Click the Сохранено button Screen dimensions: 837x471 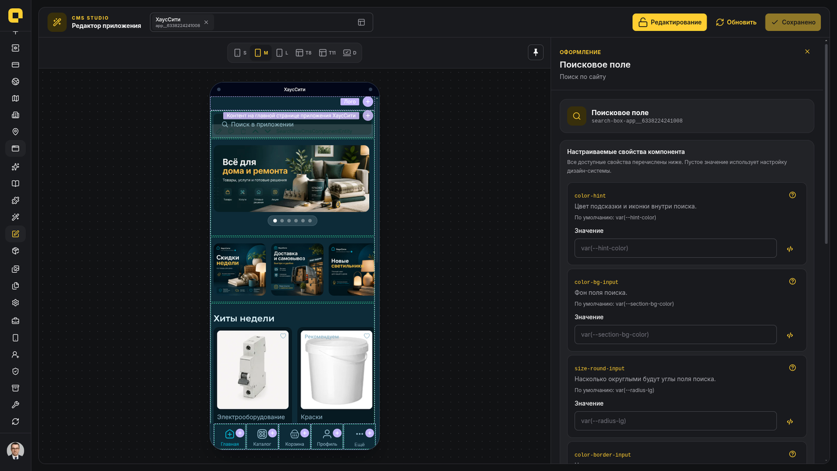[x=793, y=22]
